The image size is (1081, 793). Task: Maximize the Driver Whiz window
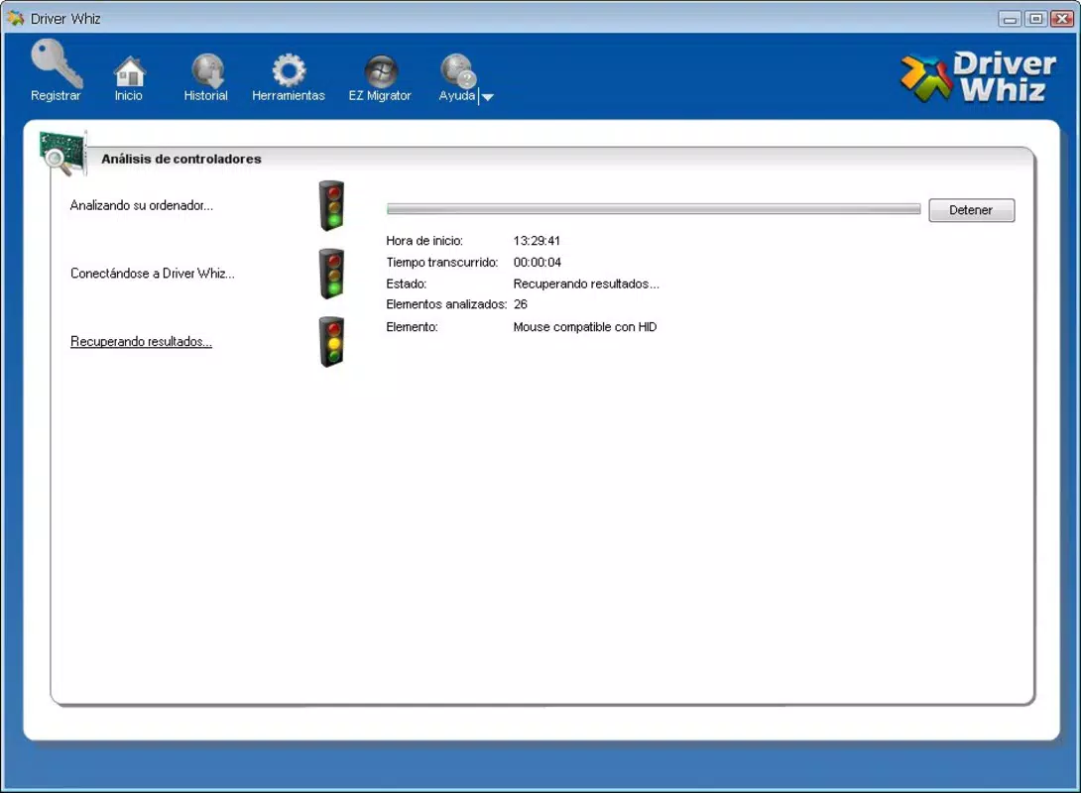click(x=1035, y=19)
